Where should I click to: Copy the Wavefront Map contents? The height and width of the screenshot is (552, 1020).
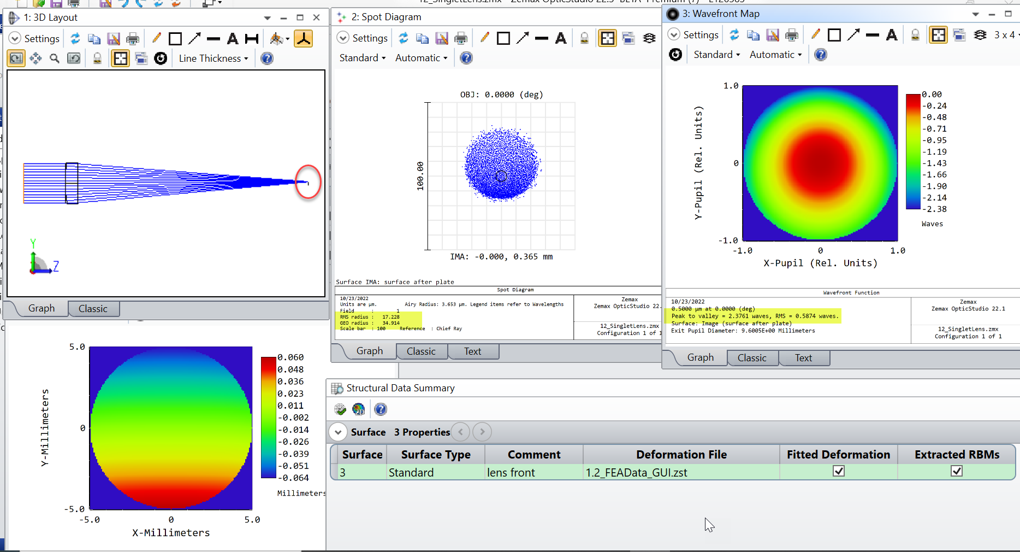point(754,34)
